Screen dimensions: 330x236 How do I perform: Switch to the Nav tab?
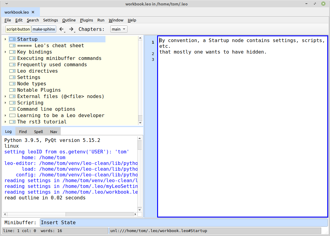point(53,132)
